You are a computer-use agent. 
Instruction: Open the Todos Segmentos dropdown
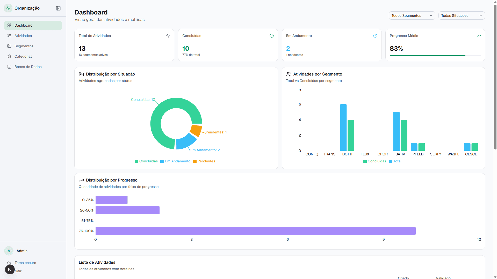pos(412,16)
